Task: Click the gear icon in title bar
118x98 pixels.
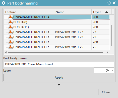Action: coord(4,3)
